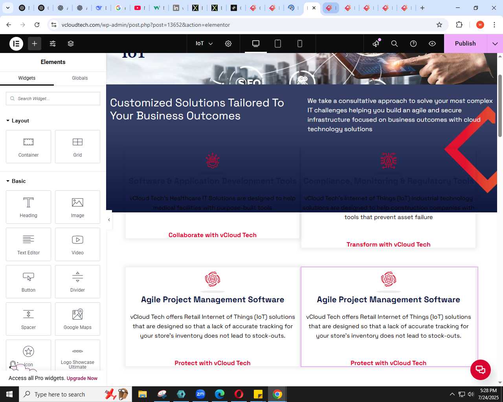Open the red chat bubble button

click(x=481, y=370)
